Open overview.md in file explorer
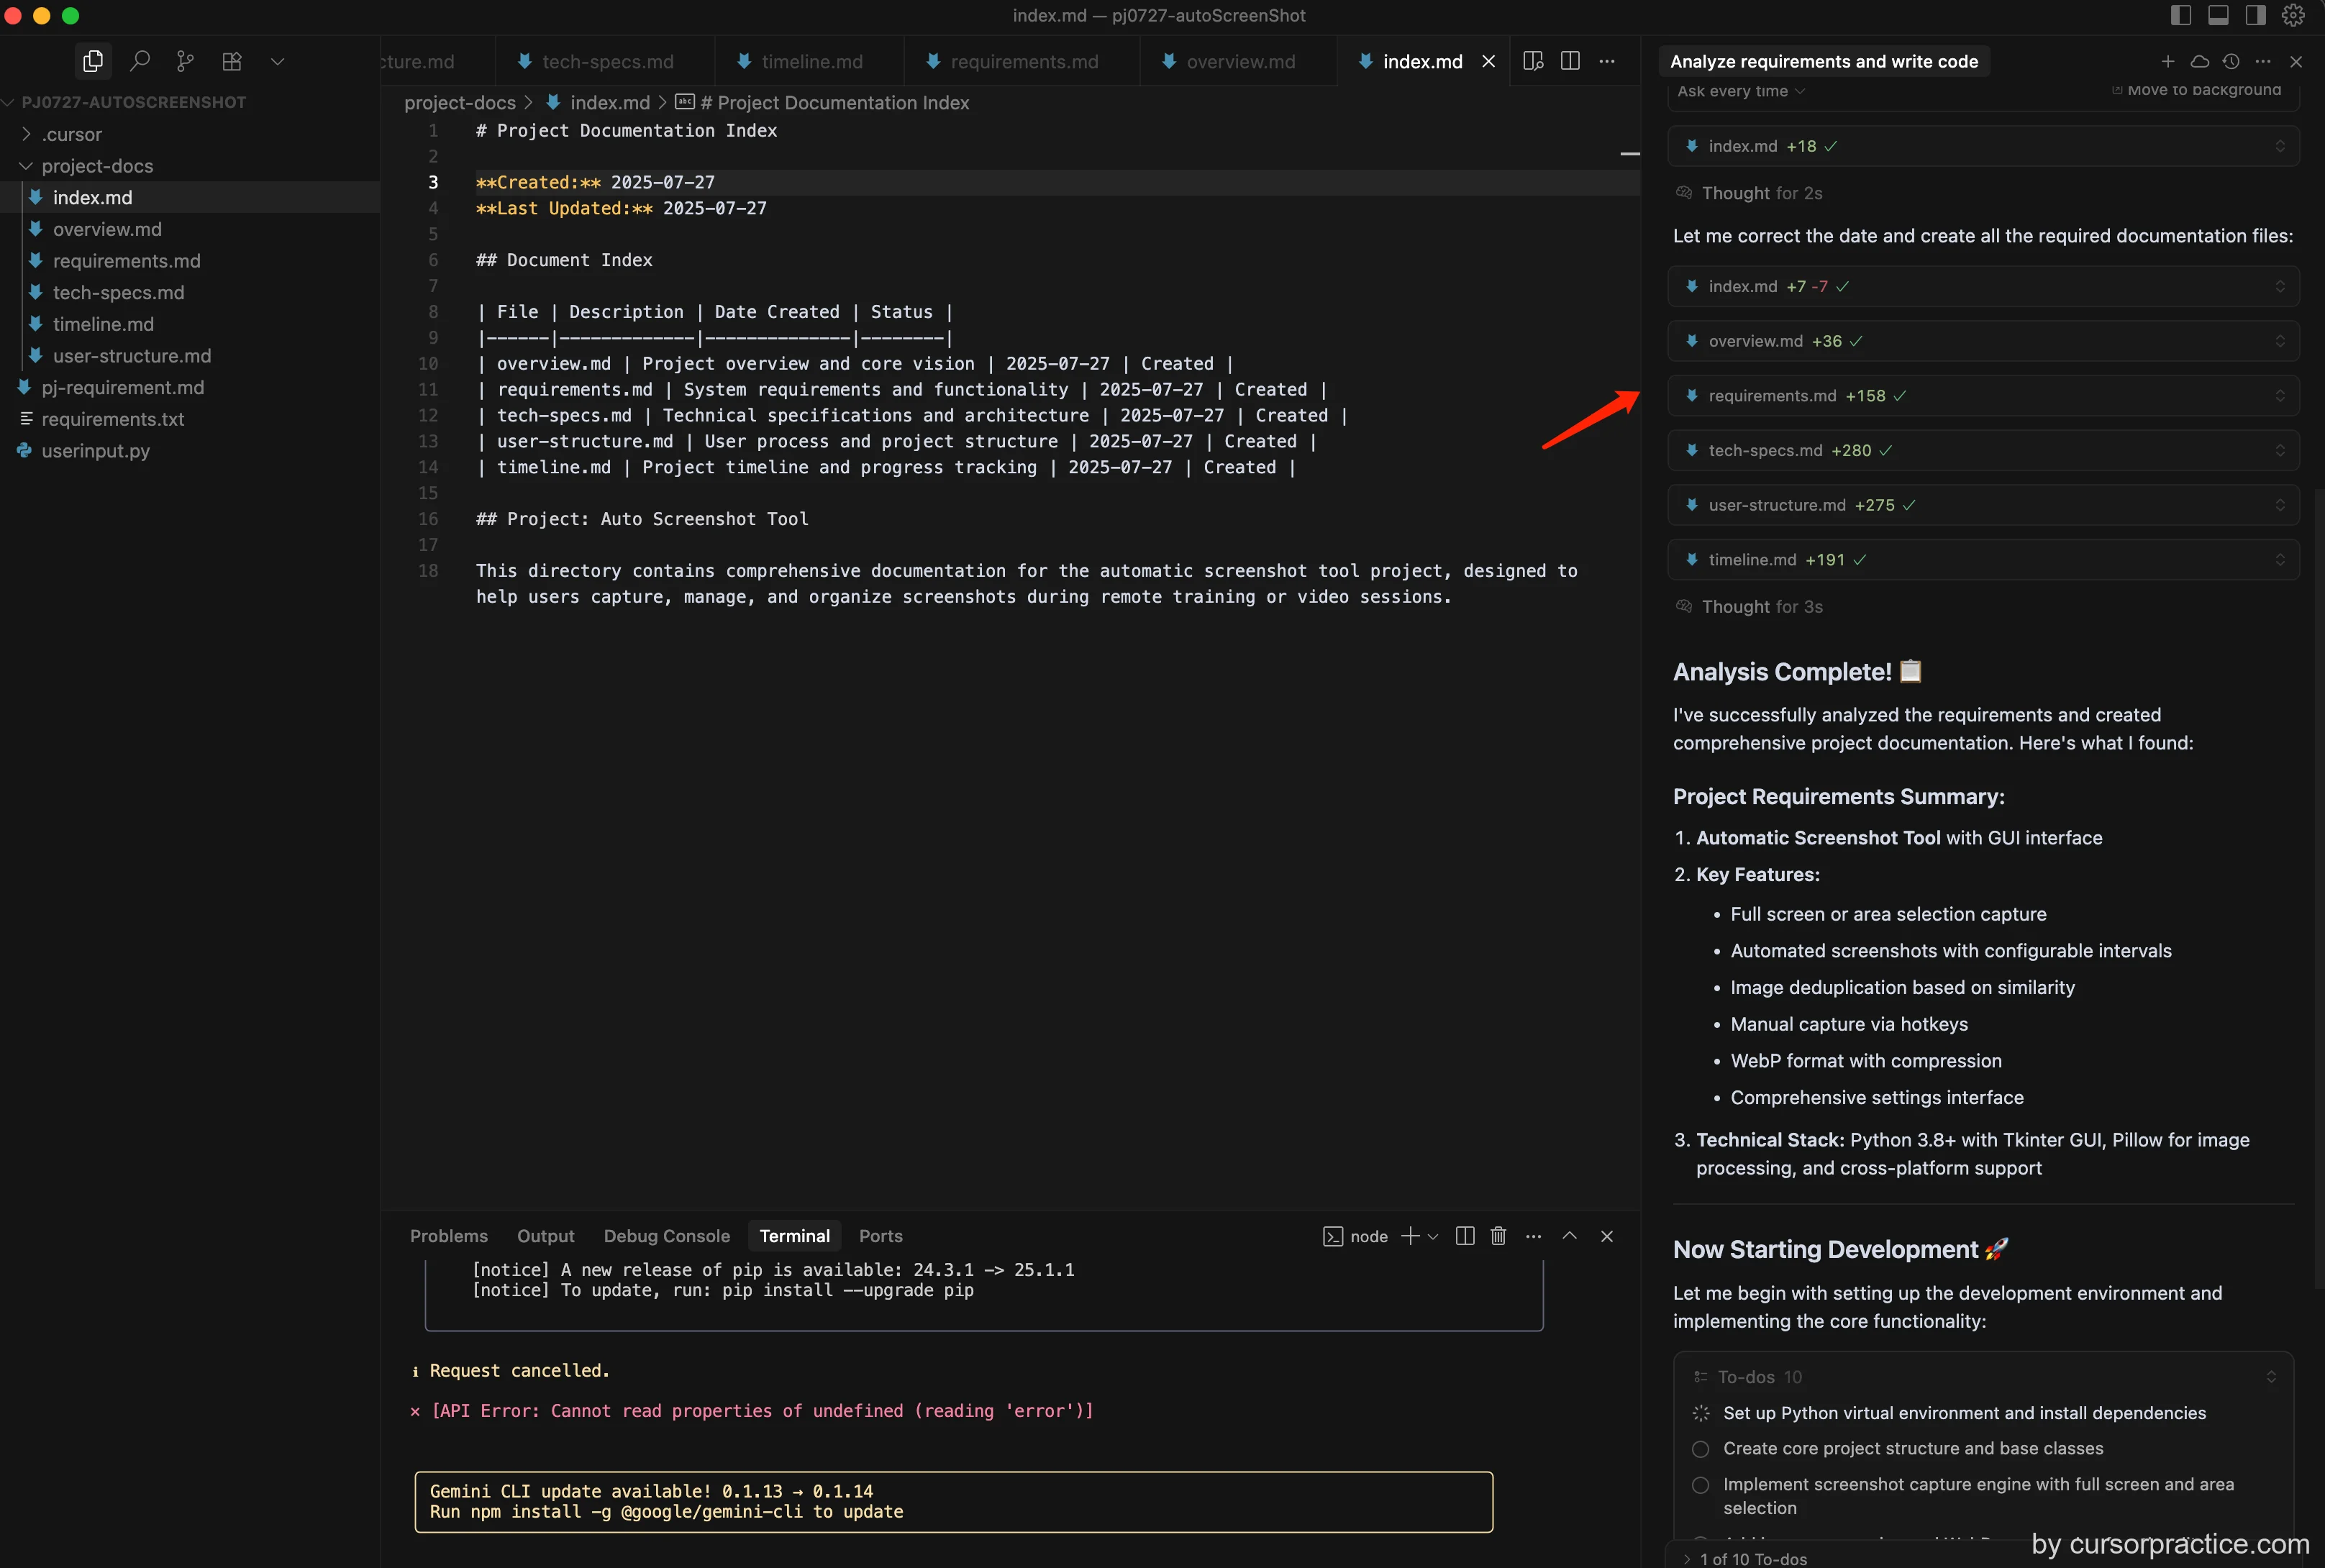 [190, 229]
